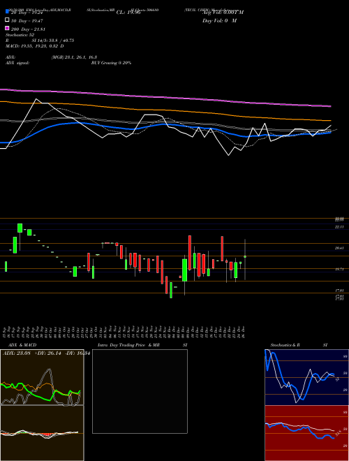
Task: Click the ADX (MGR) 23.1, 26.1, 16.3 values
Action: pos(74,57)
